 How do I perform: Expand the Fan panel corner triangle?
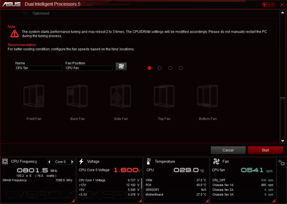(274, 201)
